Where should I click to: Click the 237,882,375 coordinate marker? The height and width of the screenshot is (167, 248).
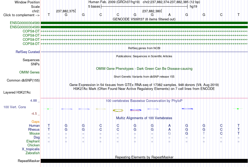click(66, 11)
